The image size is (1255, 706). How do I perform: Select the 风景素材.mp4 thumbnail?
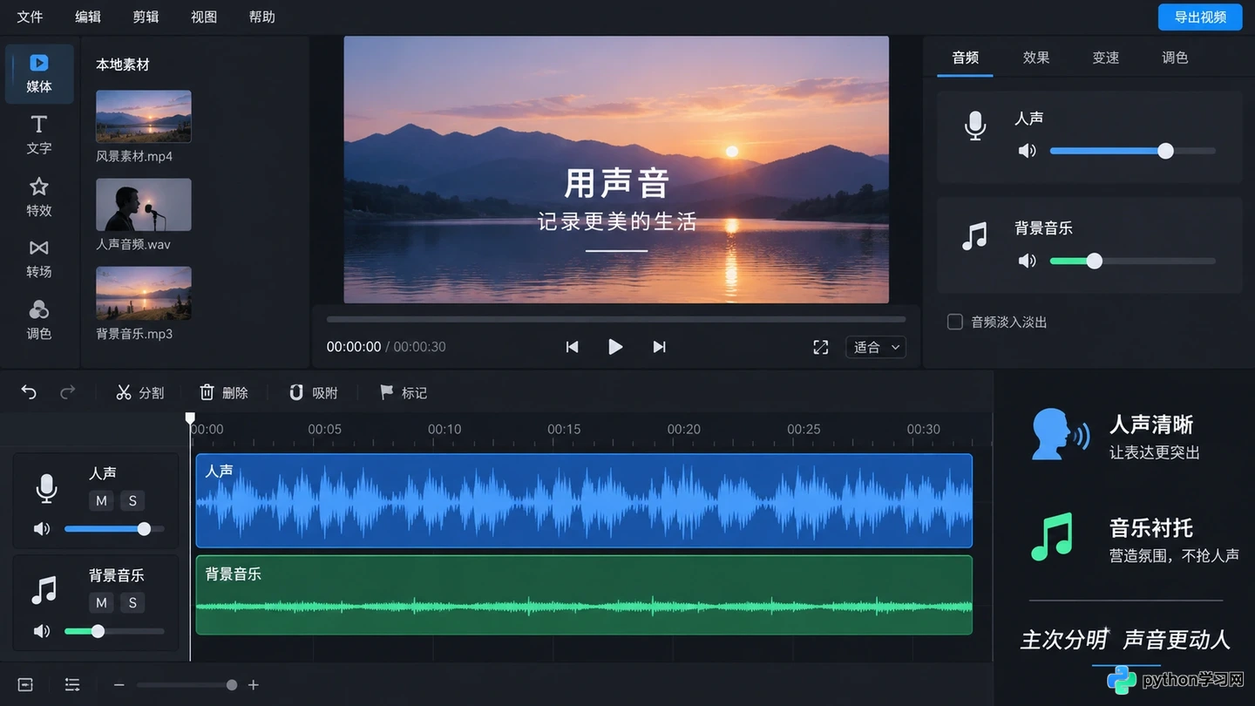[x=144, y=116]
